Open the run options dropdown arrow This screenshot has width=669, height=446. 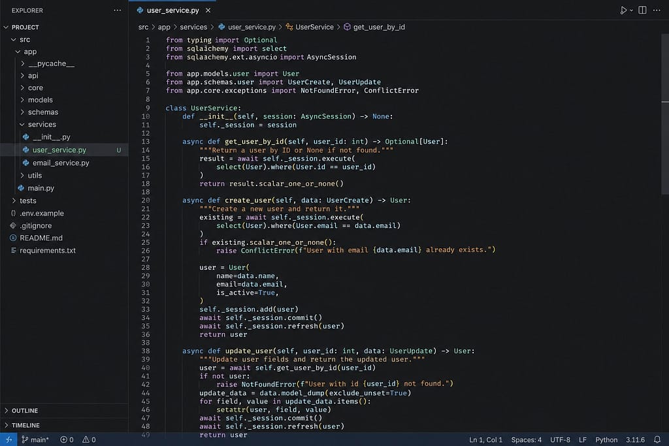(x=632, y=10)
